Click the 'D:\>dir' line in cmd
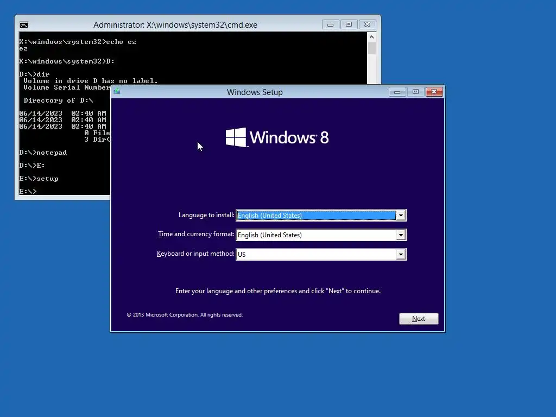This screenshot has height=417, width=556. pyautogui.click(x=34, y=74)
